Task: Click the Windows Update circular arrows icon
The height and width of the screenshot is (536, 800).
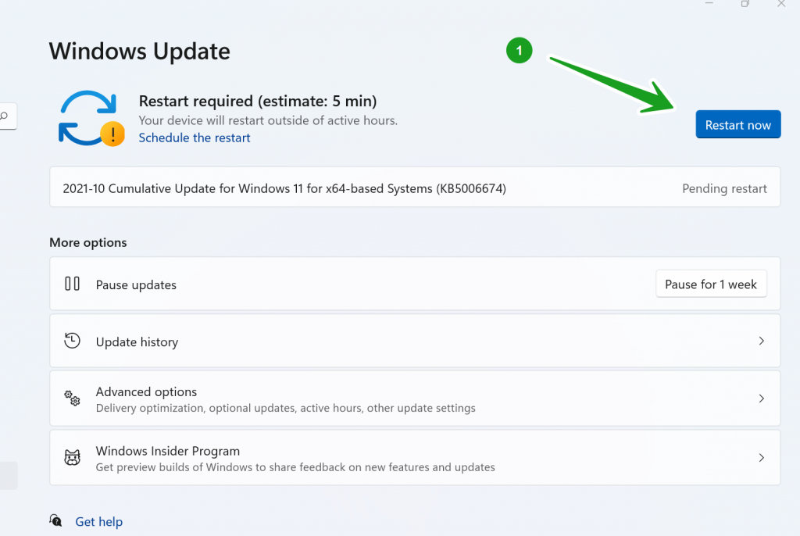Action: click(88, 116)
